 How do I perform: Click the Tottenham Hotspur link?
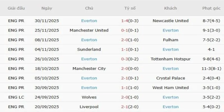click(171, 59)
